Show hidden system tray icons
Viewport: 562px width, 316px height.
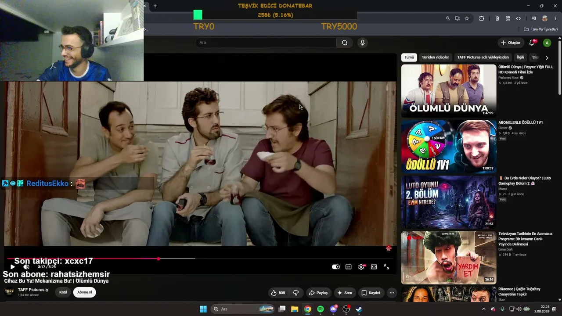484,309
